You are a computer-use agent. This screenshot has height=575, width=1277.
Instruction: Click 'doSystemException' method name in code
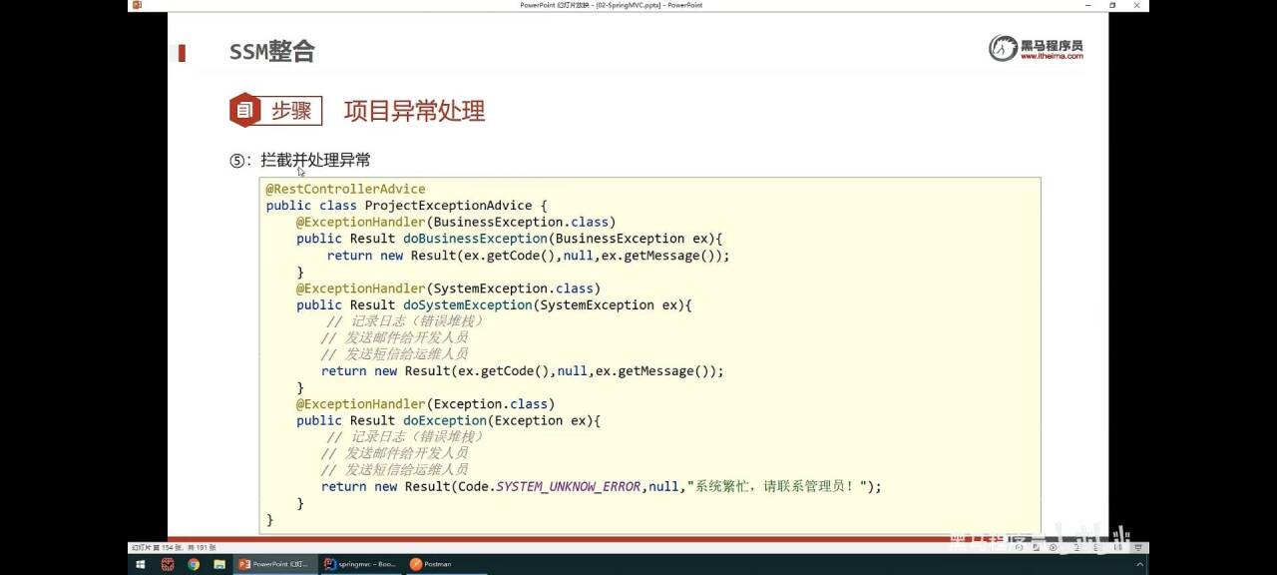point(467,304)
